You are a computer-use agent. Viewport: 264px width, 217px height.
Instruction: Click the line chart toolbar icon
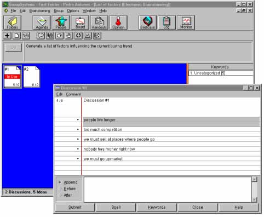[88, 36]
